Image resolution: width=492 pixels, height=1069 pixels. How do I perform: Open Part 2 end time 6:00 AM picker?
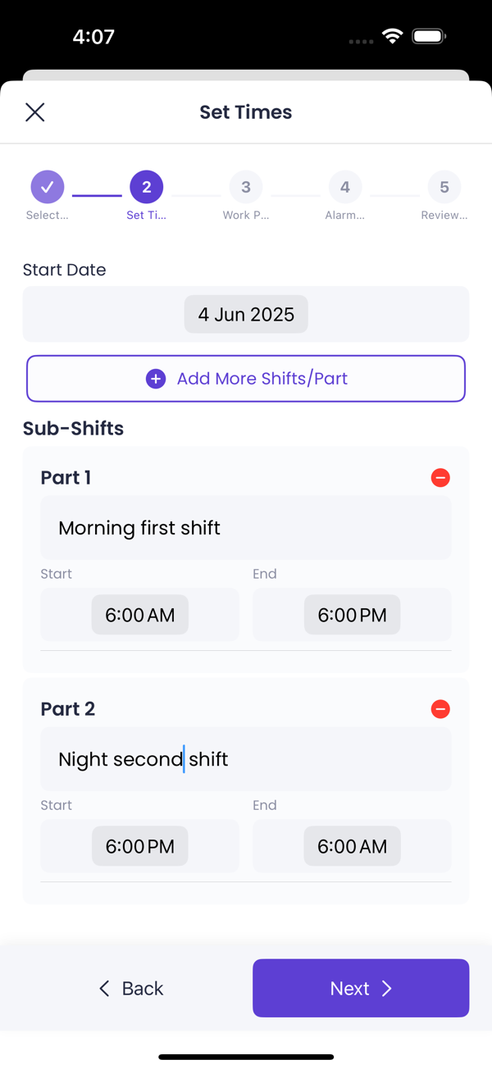[353, 846]
